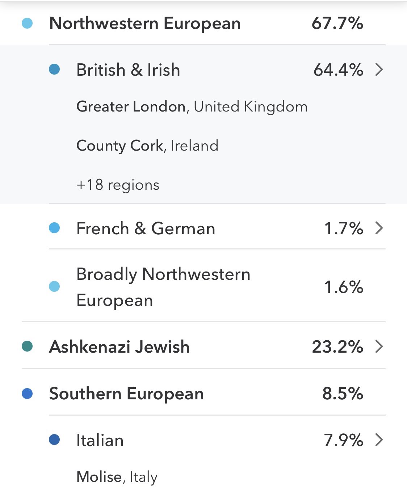Click the British & Irish color dot
Viewport: 407px width, 500px height.
54,70
